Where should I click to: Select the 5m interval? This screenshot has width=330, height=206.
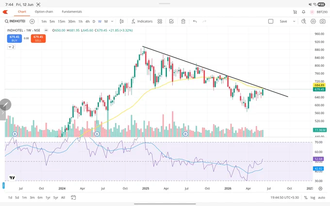tap(52, 21)
